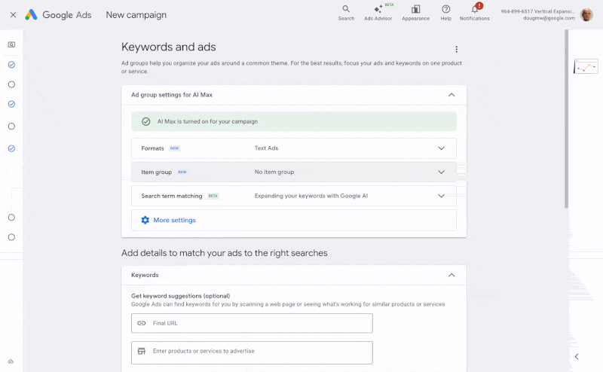Click the icon at bottom of left sidebar
The height and width of the screenshot is (372, 603).
[x=11, y=361]
